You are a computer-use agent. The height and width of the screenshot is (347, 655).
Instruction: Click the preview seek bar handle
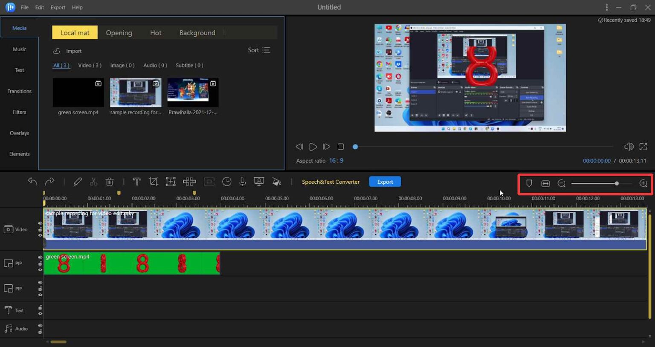(x=355, y=147)
